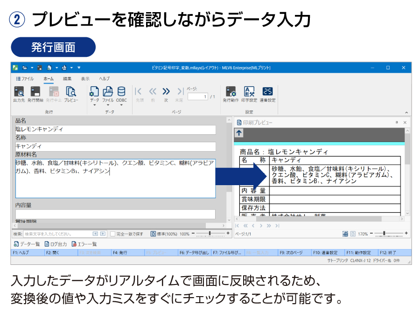Switch to the ホーム ribbon tab
Image resolution: width=420 pixels, height=319 pixels.
[49, 79]
